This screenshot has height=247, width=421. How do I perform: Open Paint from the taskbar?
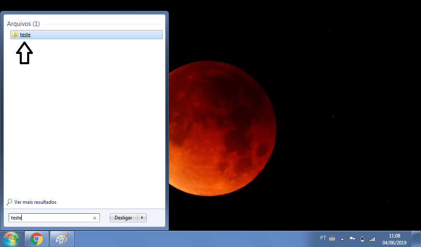pyautogui.click(x=62, y=239)
